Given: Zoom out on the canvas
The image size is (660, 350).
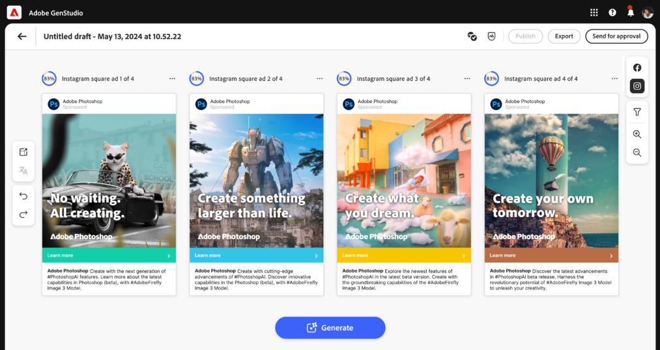Looking at the screenshot, I should 637,153.
